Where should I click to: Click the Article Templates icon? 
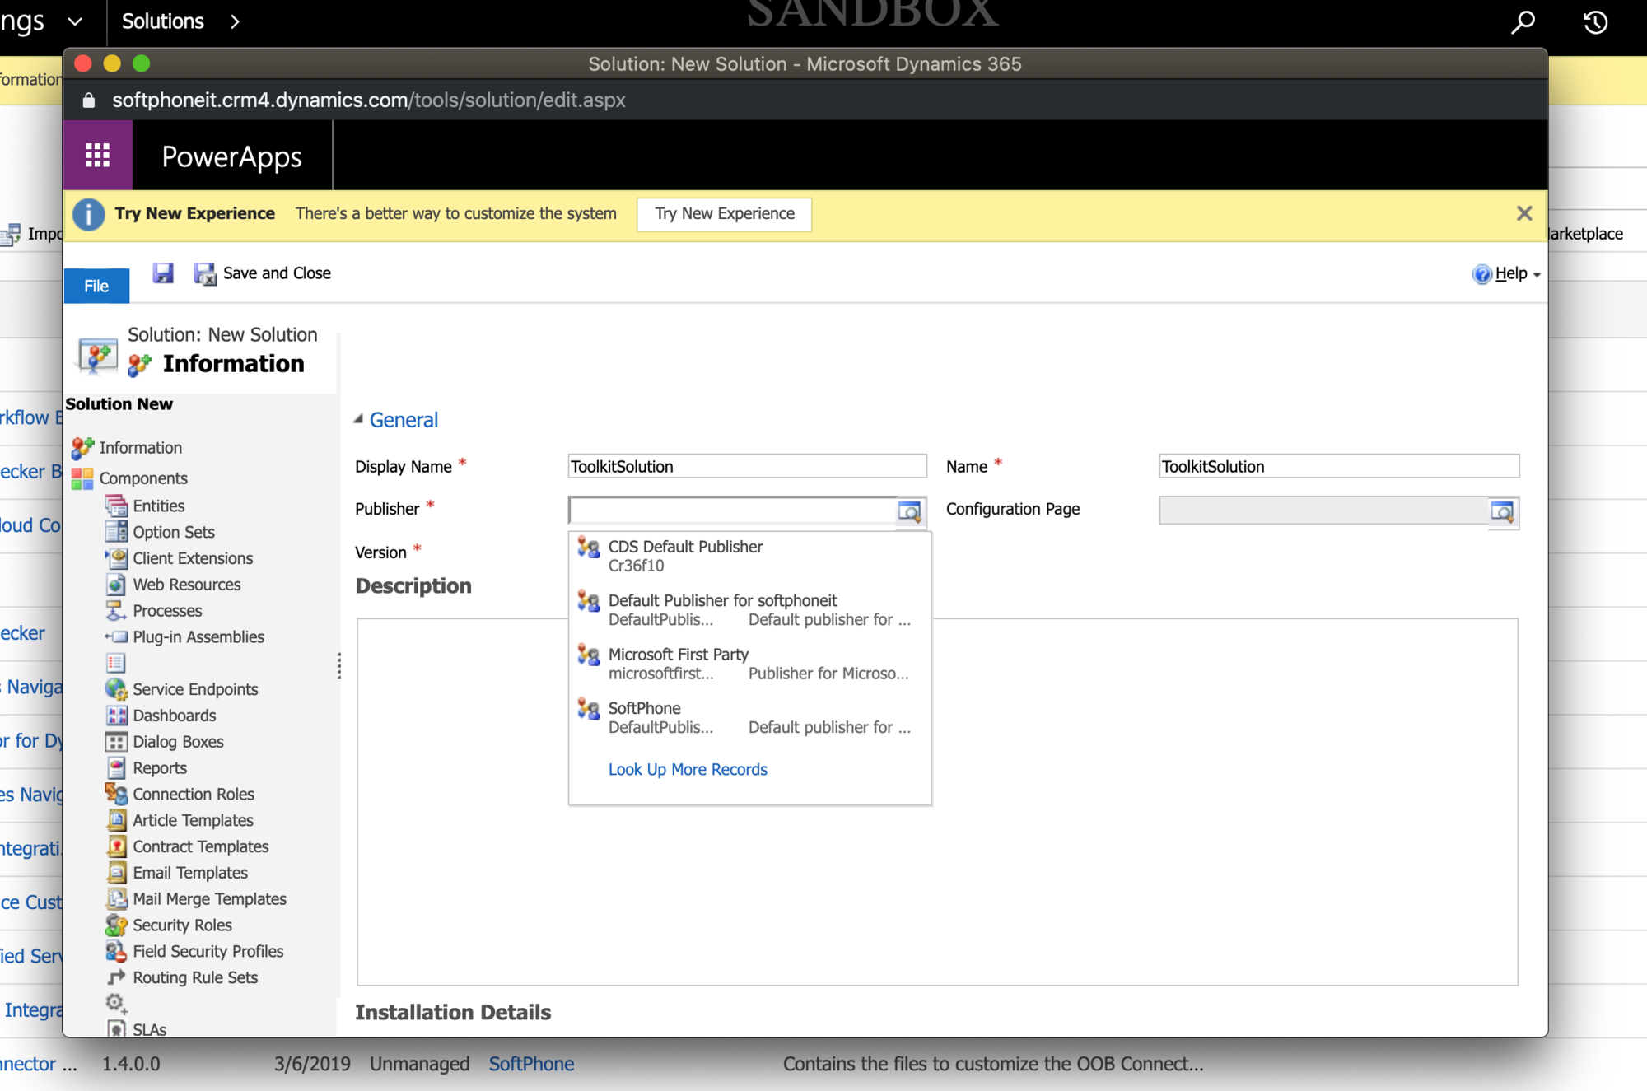[116, 820]
